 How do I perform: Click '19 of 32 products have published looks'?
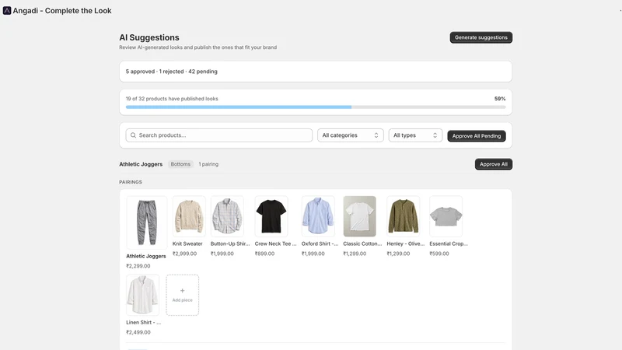click(x=172, y=99)
